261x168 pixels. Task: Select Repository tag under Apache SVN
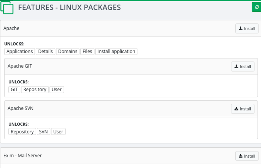[22, 132]
